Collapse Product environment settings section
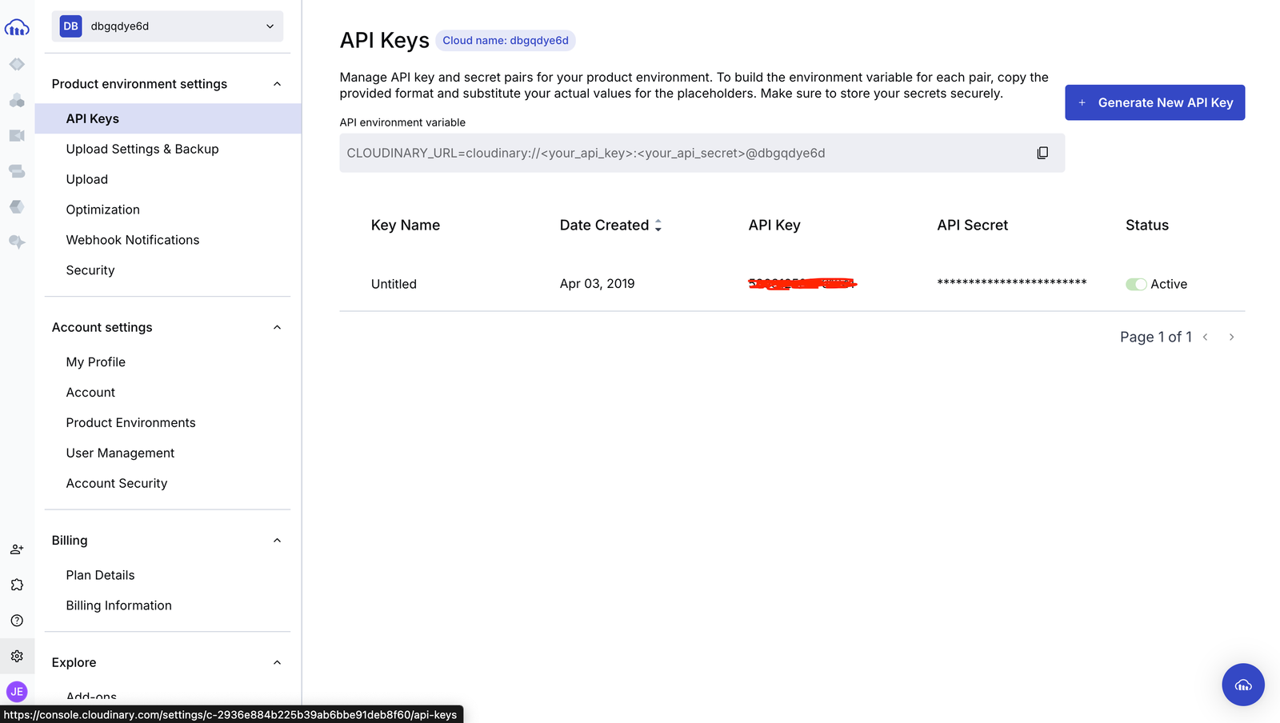1280x723 pixels. coord(278,84)
